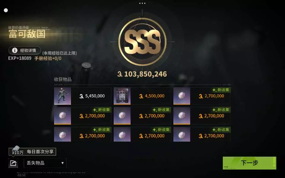The image size is (285, 178).
Task: Tap the currency icon beside 103,850,246
Action: click(x=120, y=74)
